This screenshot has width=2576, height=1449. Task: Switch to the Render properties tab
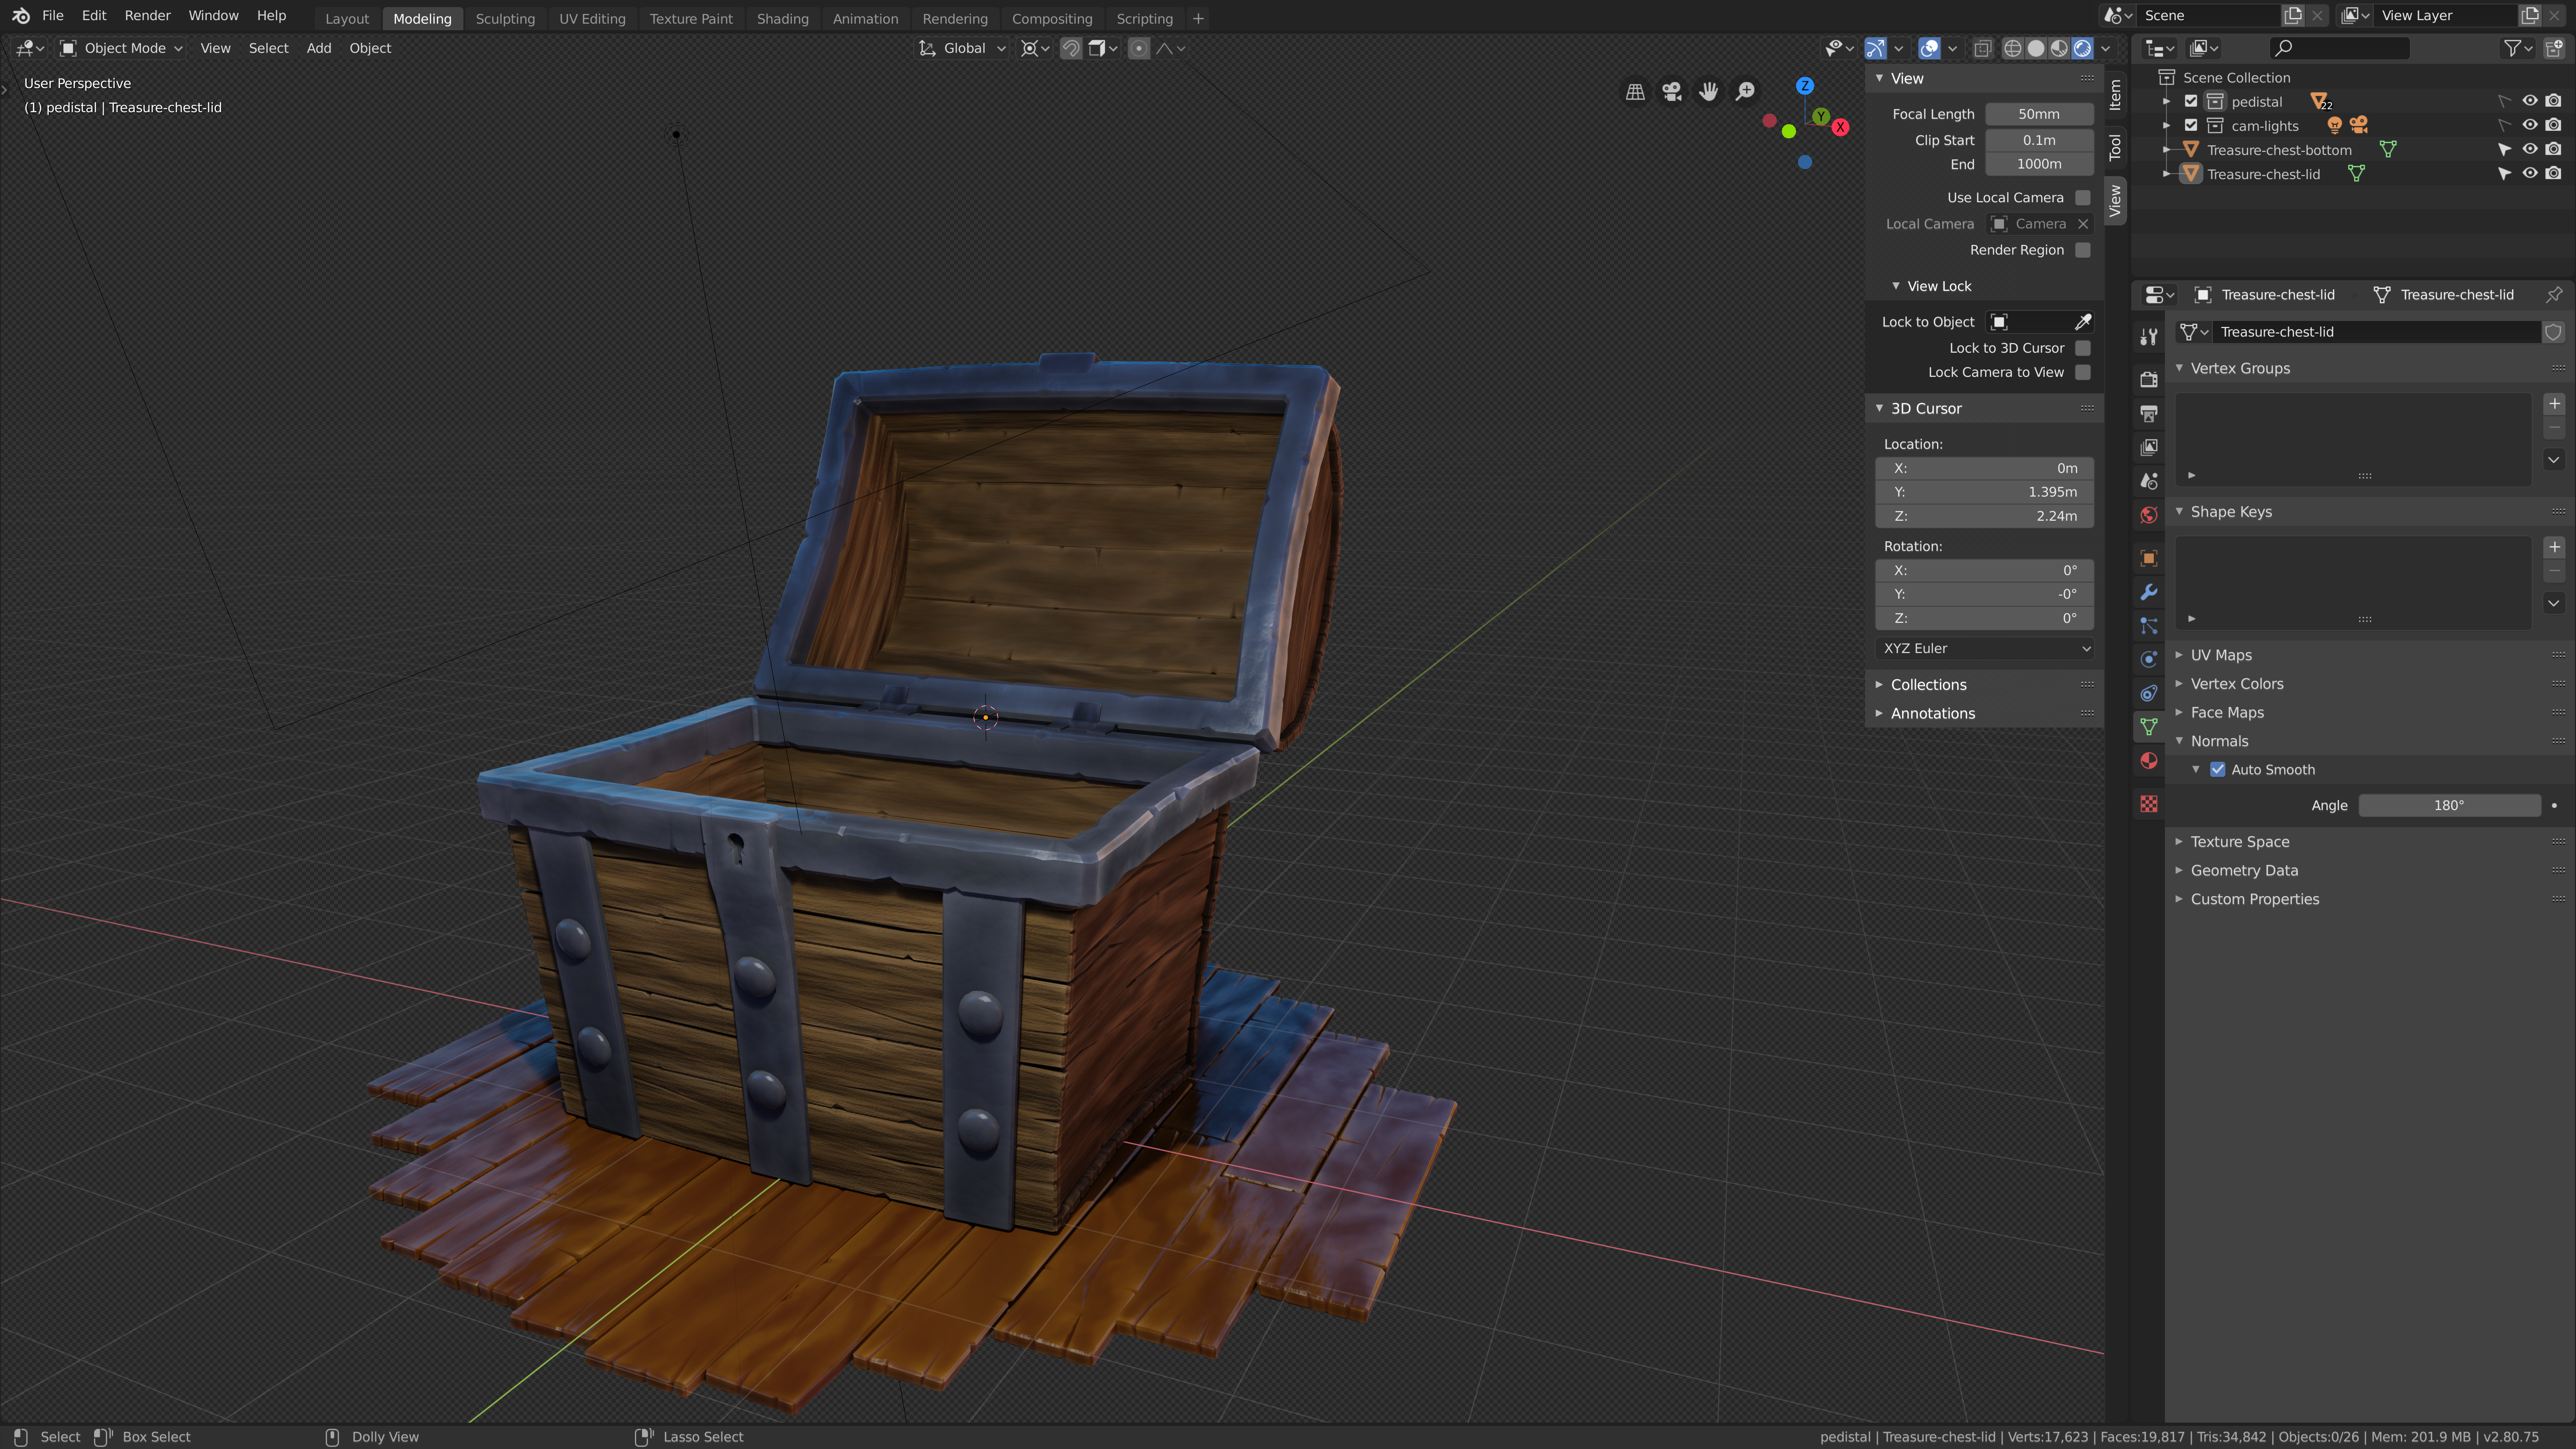(2148, 380)
